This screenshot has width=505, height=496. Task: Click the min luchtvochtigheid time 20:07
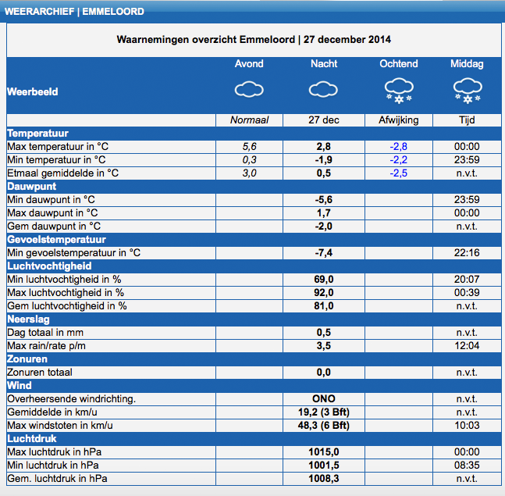coord(467,280)
